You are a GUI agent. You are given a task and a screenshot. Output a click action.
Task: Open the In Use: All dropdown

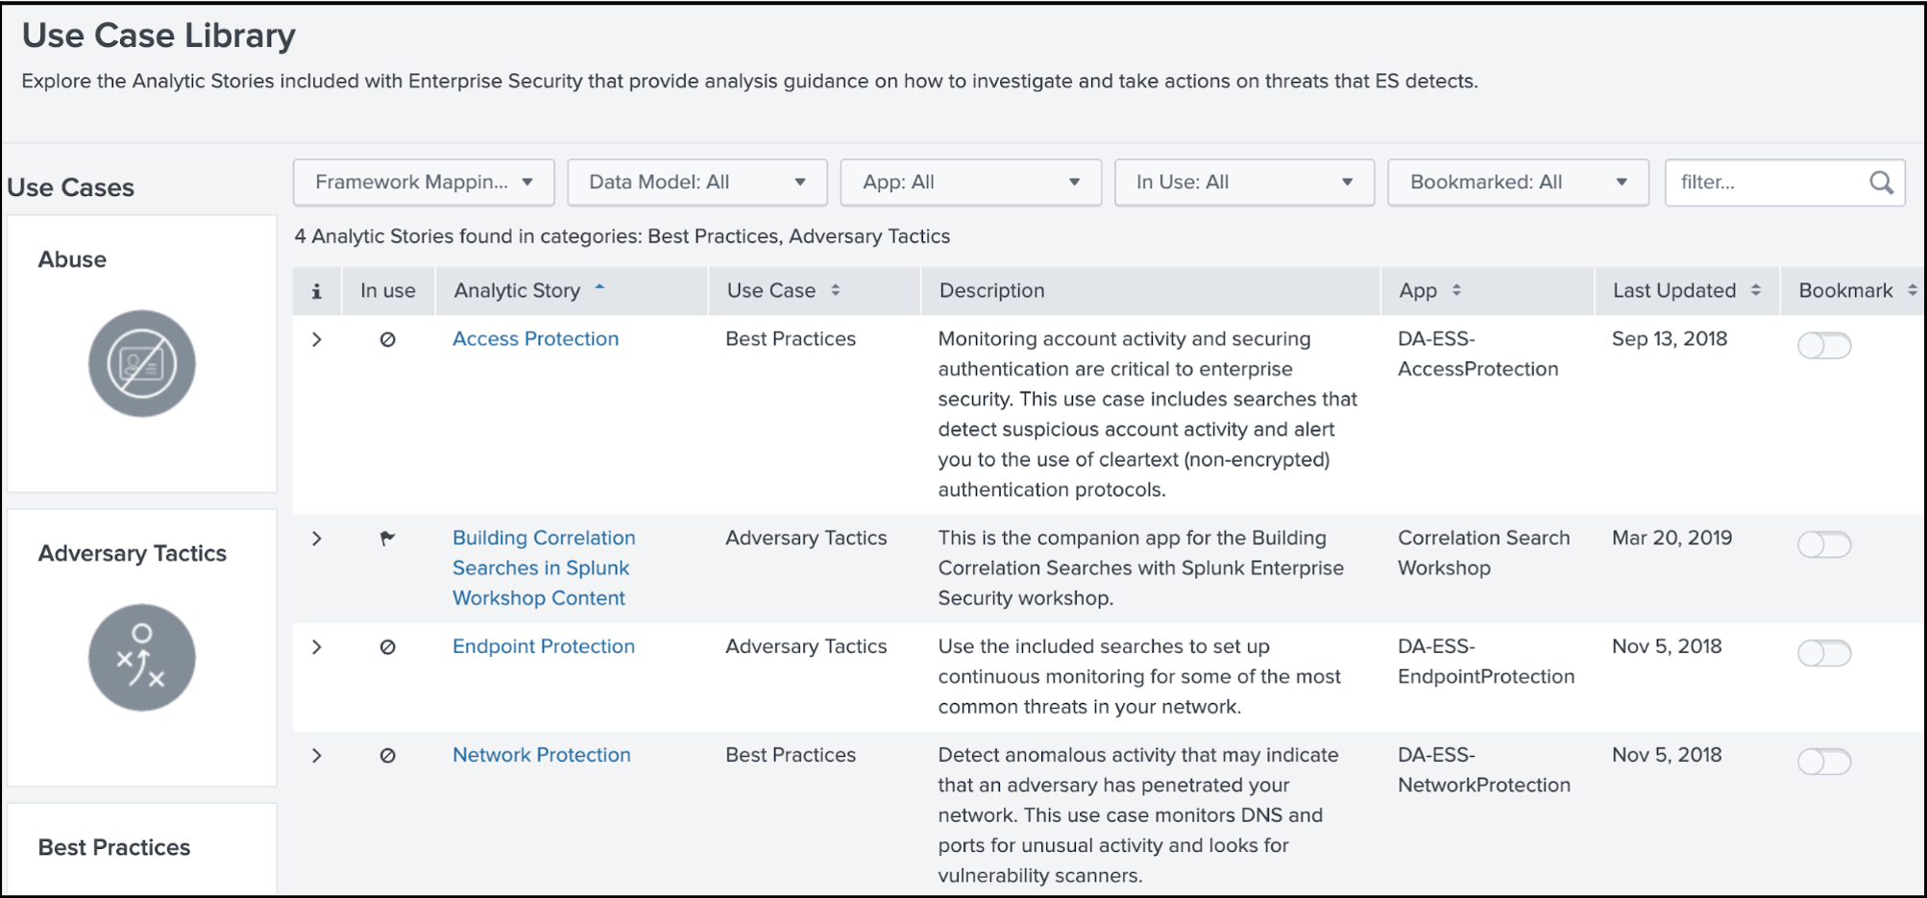1245,182
